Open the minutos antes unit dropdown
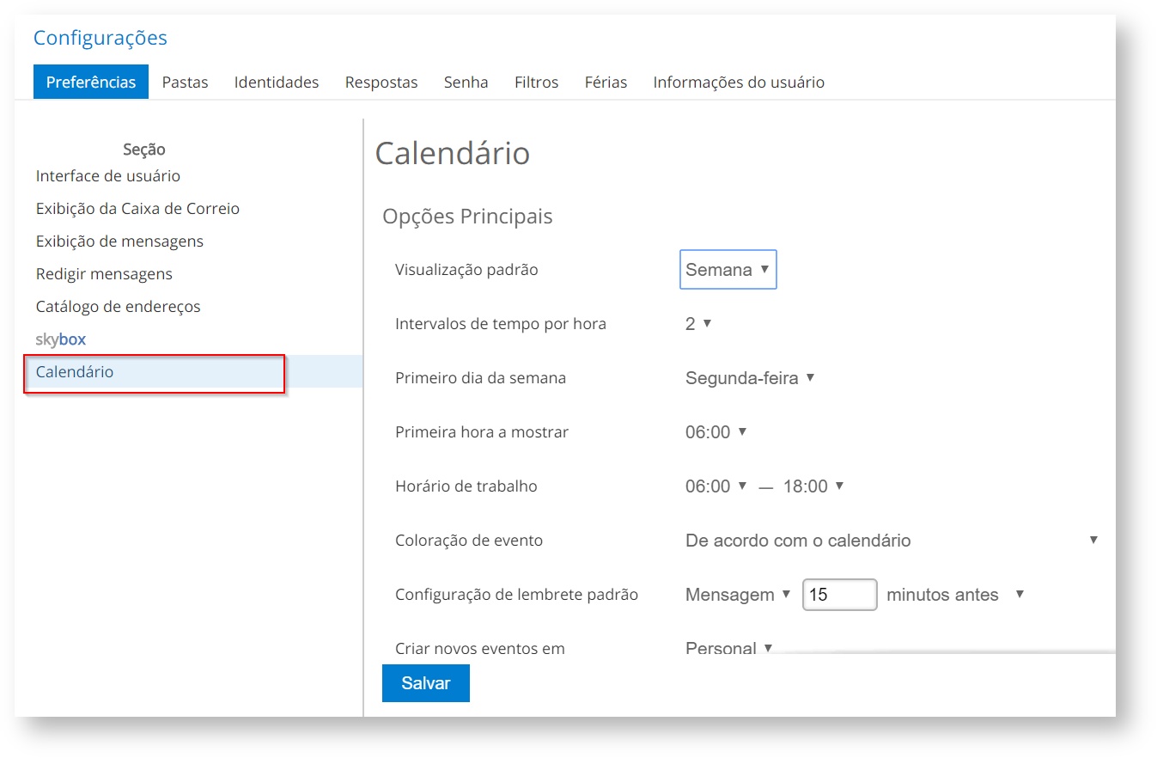Screen dimensions: 1157x758 [x=954, y=595]
